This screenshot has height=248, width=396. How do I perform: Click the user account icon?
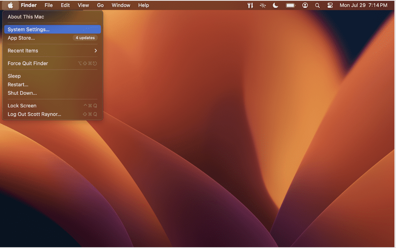305,5
